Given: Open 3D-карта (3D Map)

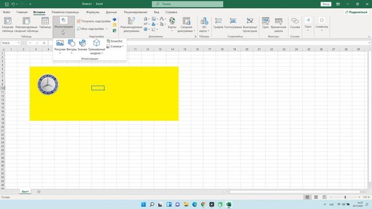Looking at the screenshot, I should (204, 24).
